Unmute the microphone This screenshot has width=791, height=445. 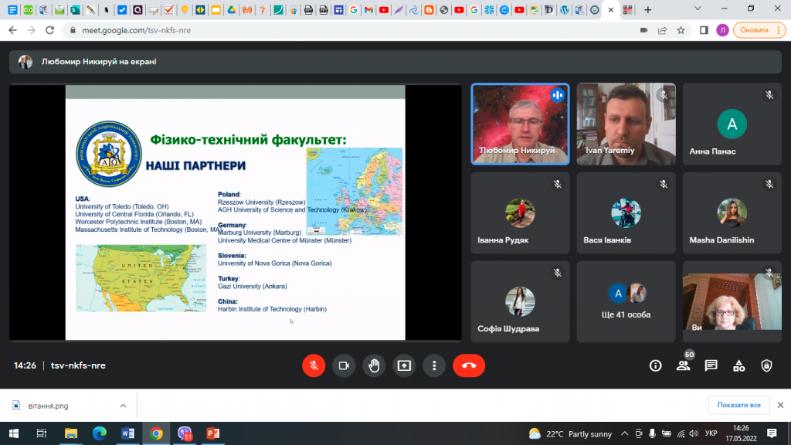[314, 365]
